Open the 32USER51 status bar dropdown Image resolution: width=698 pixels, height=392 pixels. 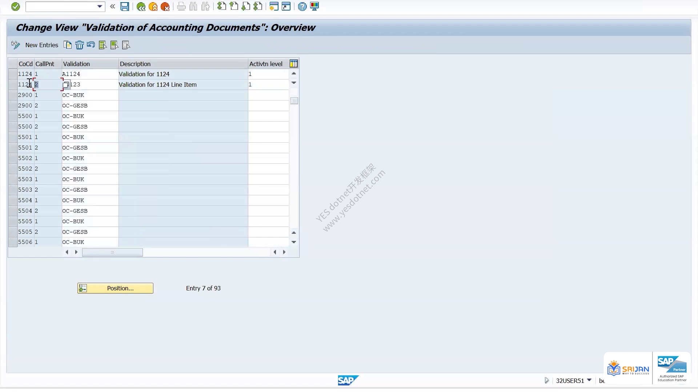(x=589, y=380)
